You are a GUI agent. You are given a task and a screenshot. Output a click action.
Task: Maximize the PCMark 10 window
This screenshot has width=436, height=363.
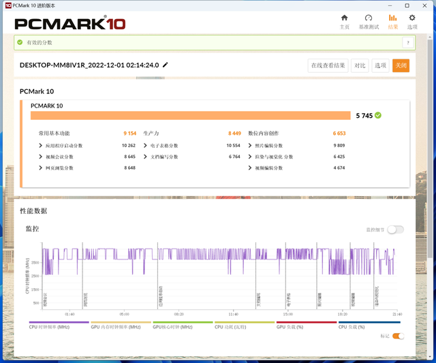(407, 5)
